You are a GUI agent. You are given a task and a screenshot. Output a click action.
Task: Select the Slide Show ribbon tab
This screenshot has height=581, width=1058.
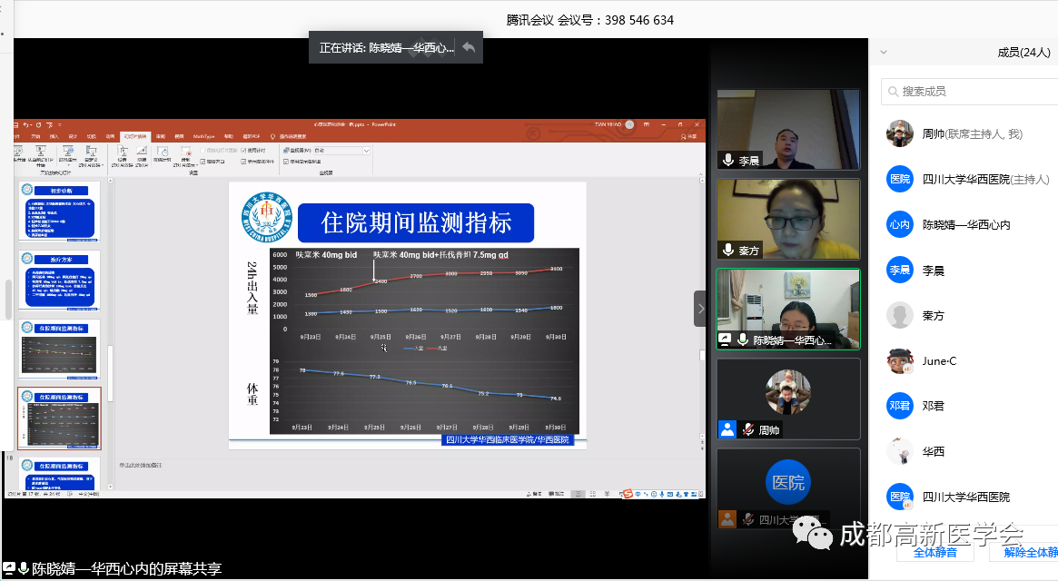point(135,136)
